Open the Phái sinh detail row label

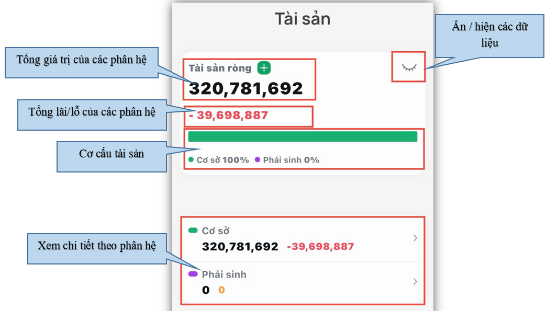click(224, 274)
